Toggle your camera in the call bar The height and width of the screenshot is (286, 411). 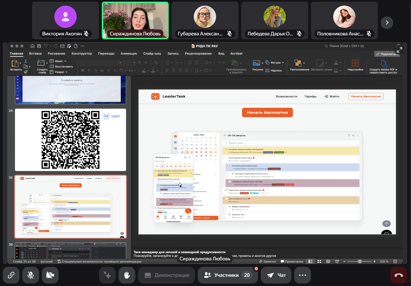pos(50,275)
